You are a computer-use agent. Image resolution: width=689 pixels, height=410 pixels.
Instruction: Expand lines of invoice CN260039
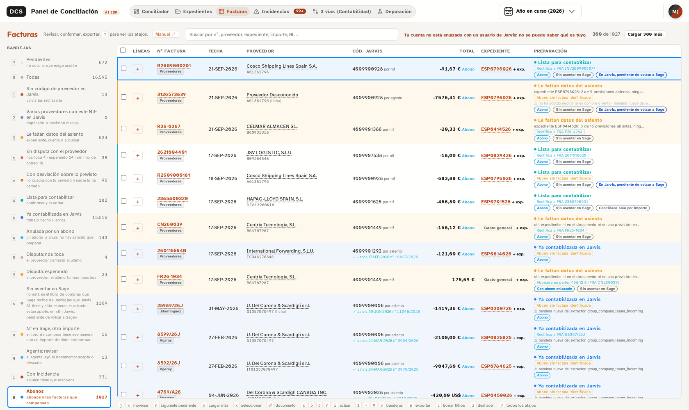[x=138, y=228]
